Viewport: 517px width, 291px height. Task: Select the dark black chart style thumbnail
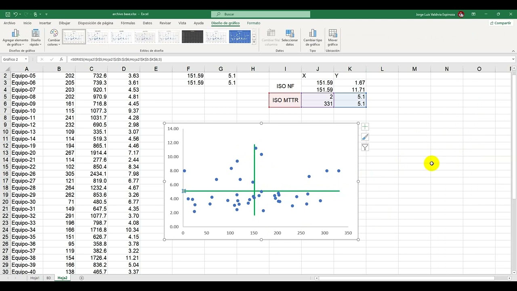tap(193, 37)
